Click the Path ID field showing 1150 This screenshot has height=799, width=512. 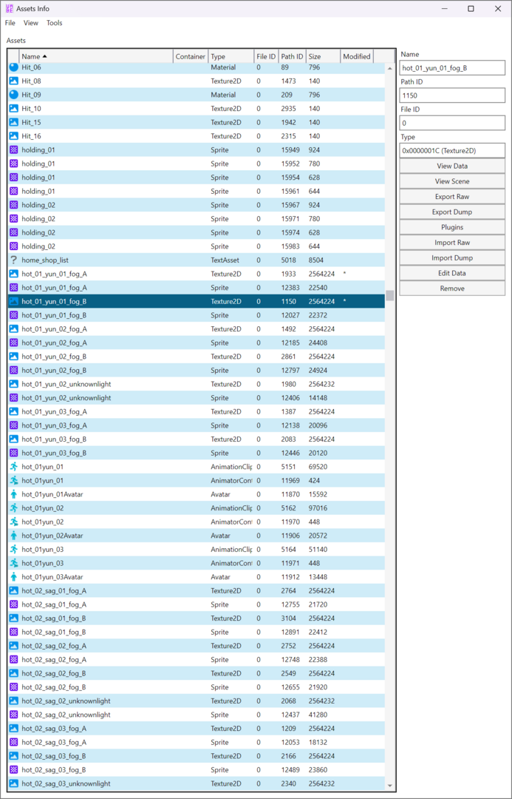452,95
